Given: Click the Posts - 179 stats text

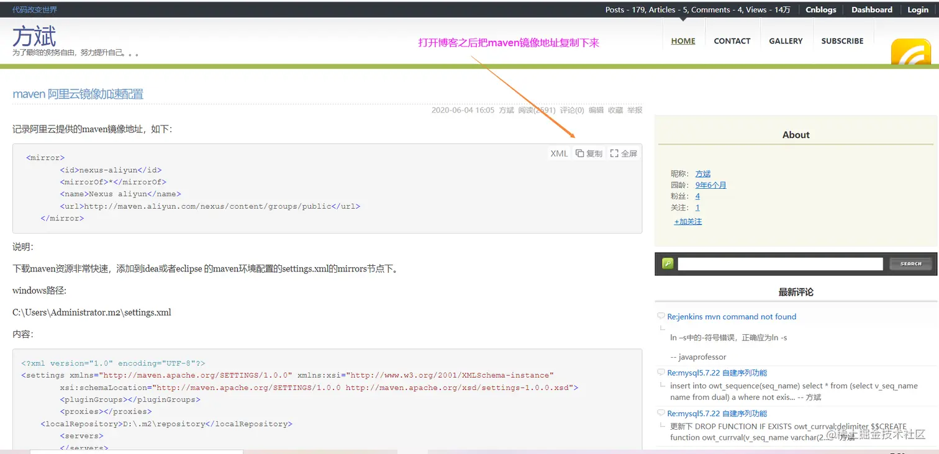Looking at the screenshot, I should pyautogui.click(x=625, y=10).
